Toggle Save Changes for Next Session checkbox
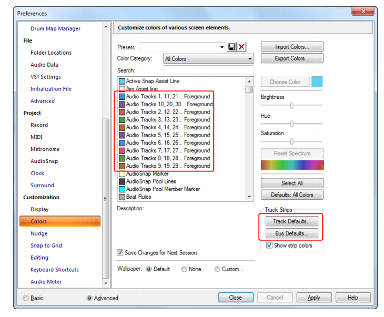Screen dimensions: 384x317 click(x=120, y=252)
